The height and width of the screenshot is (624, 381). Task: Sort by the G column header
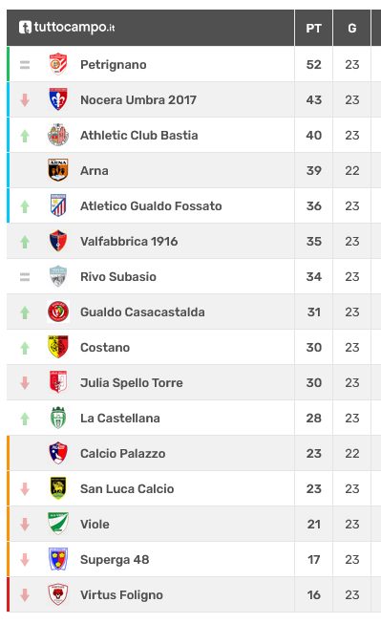[352, 29]
